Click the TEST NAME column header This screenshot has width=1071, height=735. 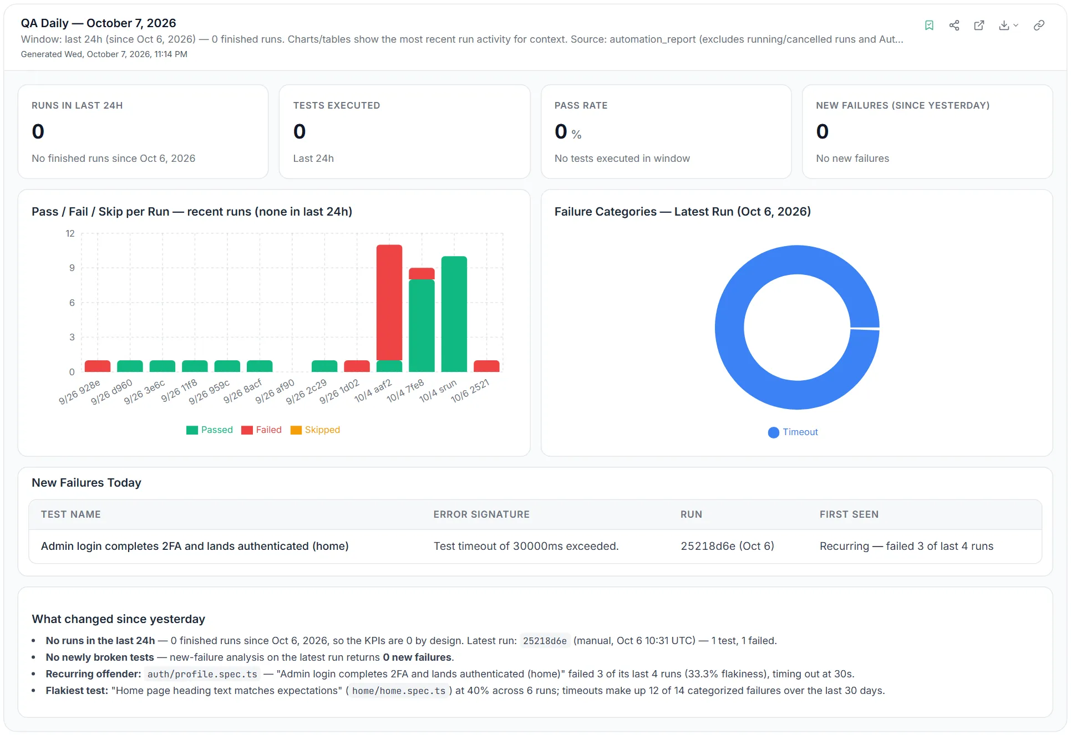click(x=71, y=514)
